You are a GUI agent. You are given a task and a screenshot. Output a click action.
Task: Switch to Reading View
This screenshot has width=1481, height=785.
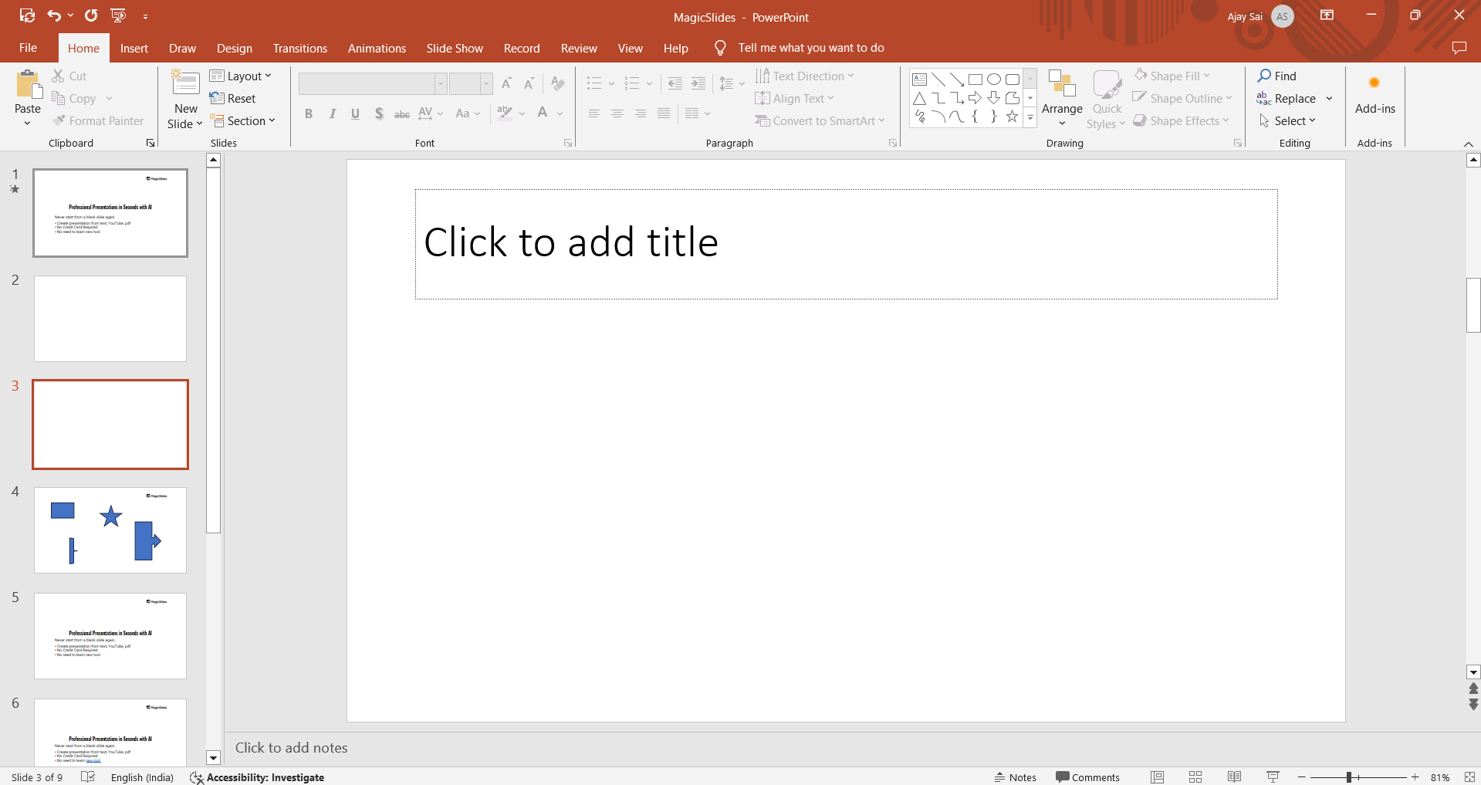pyautogui.click(x=1234, y=777)
